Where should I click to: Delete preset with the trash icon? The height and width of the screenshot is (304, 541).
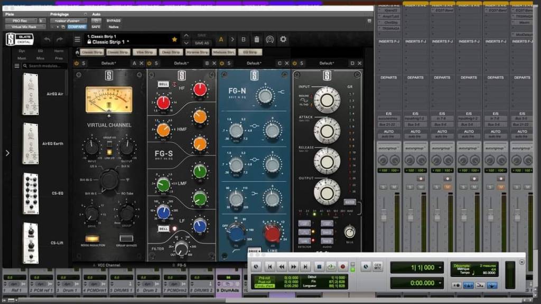tap(257, 40)
